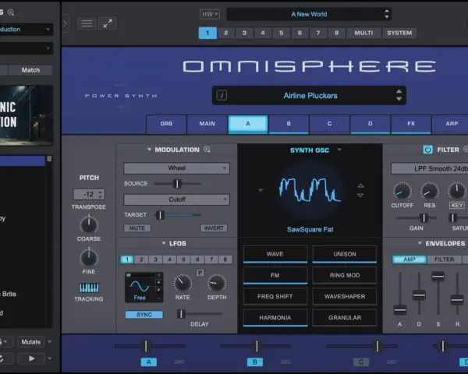Select LFO number 3
Screen dimensions: 468x374
155,259
